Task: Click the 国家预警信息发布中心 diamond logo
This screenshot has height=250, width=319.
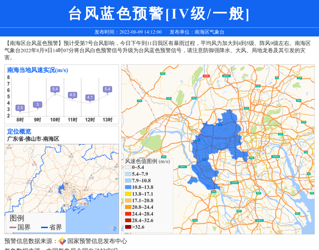Action: (x=62, y=242)
